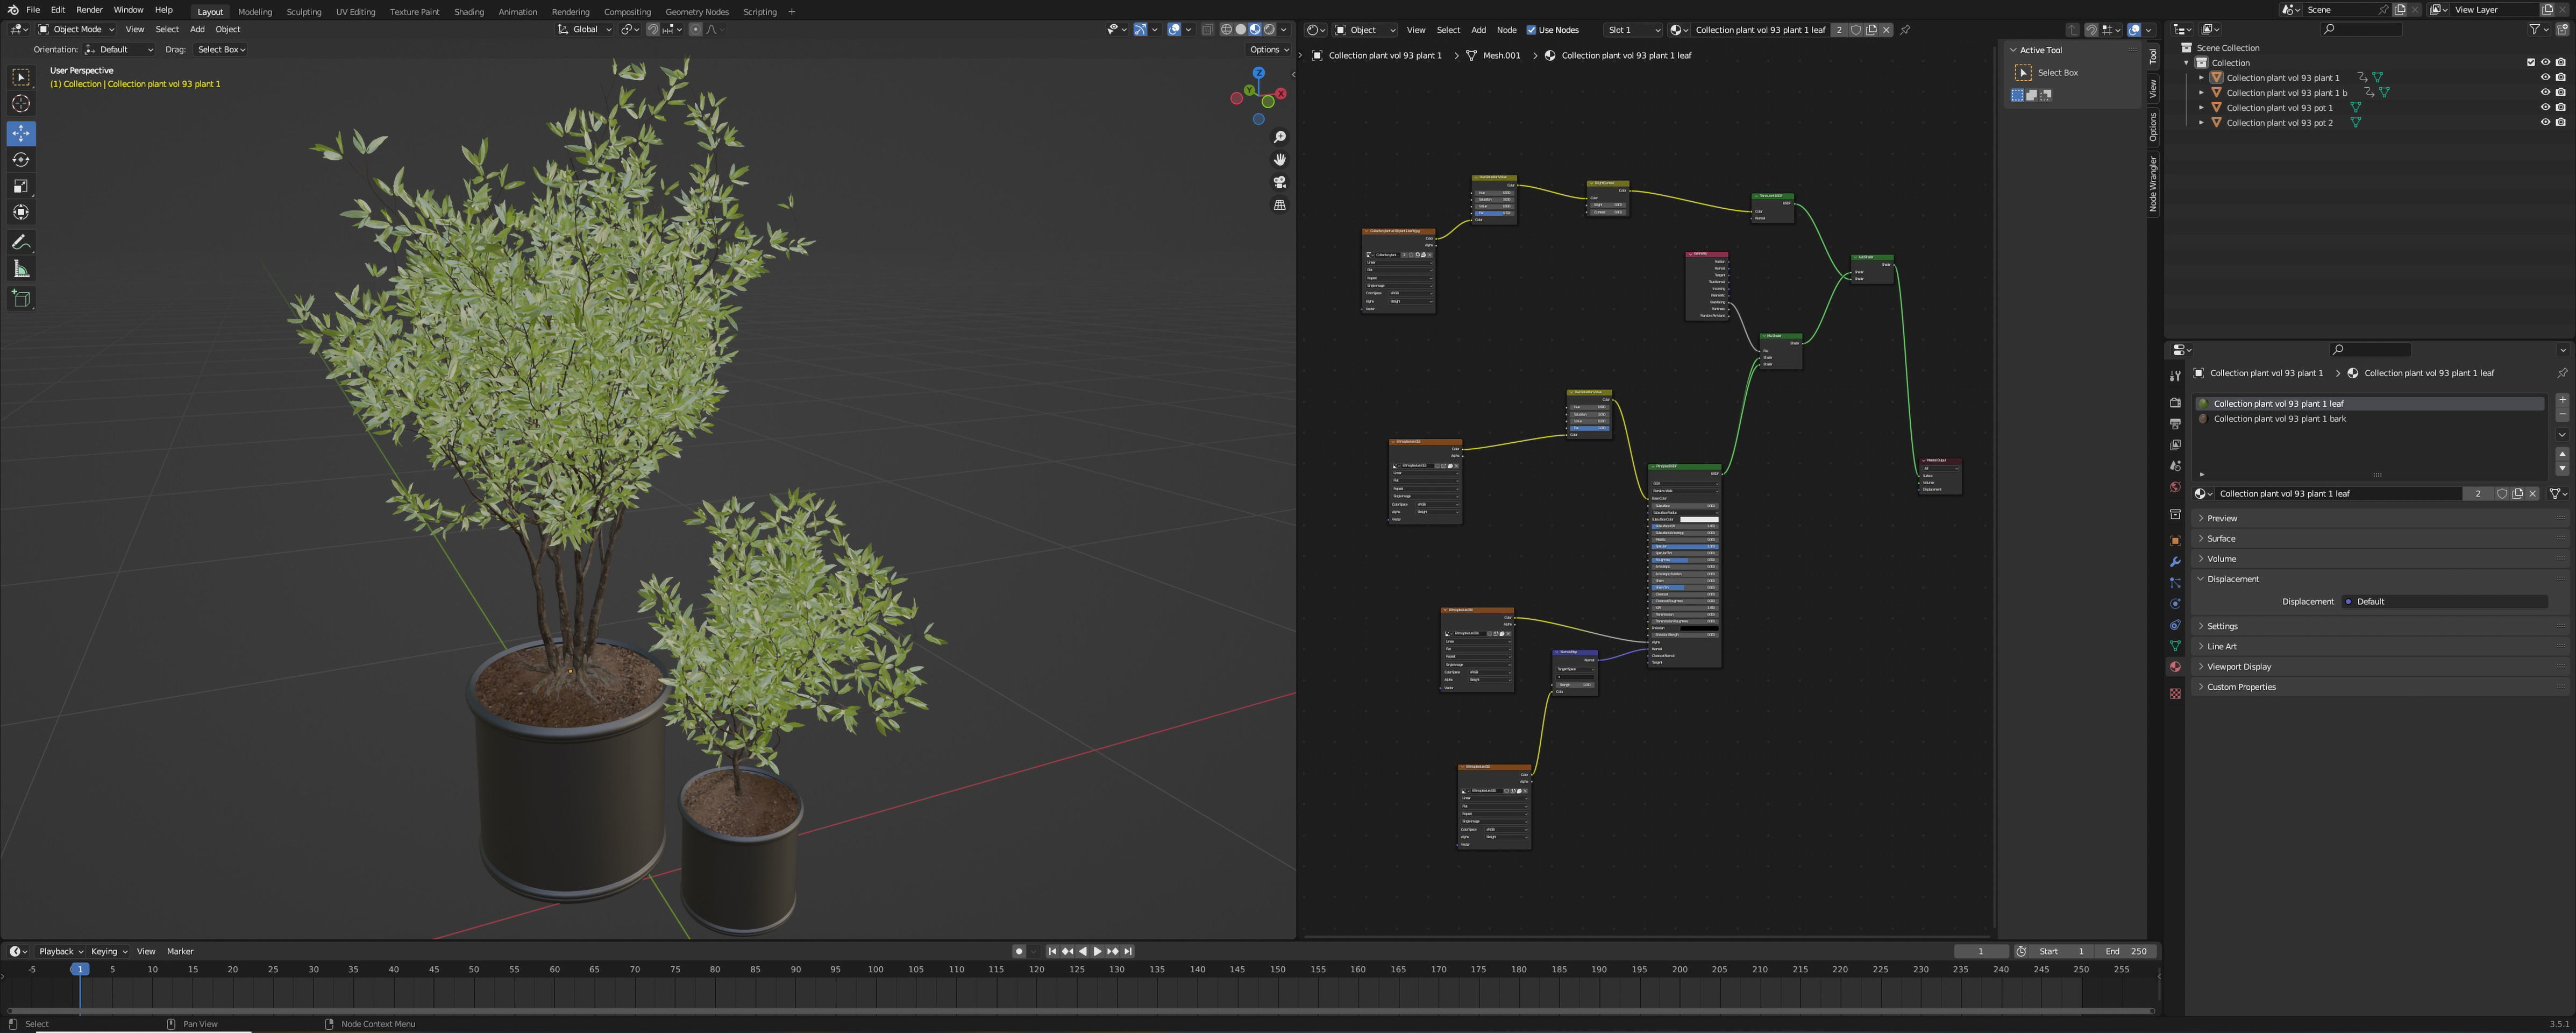
Task: Click the Displacement Default method field
Action: click(2445, 602)
